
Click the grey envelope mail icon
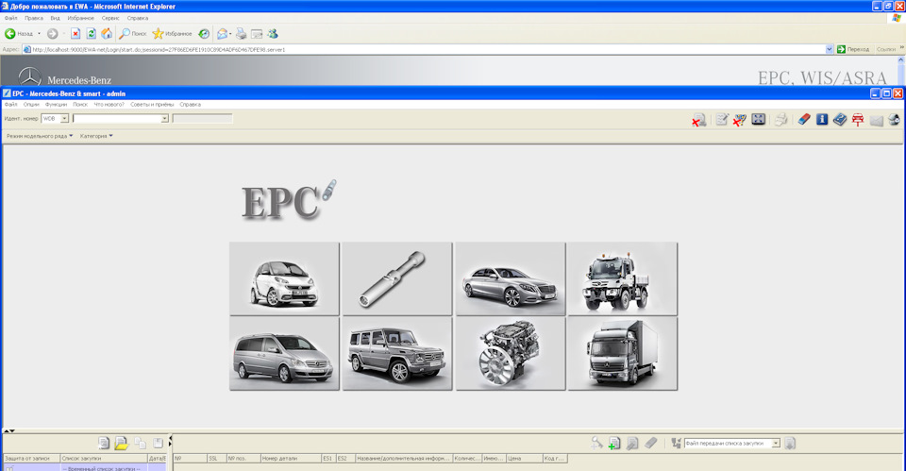pos(877,120)
